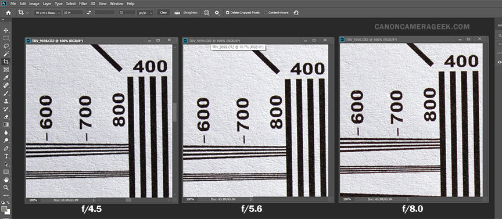
Task: Expand the crop tool preset picker arrow
Action: (28, 12)
